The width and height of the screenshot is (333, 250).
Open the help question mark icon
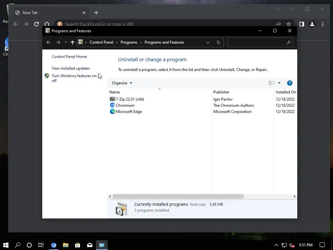click(x=289, y=83)
